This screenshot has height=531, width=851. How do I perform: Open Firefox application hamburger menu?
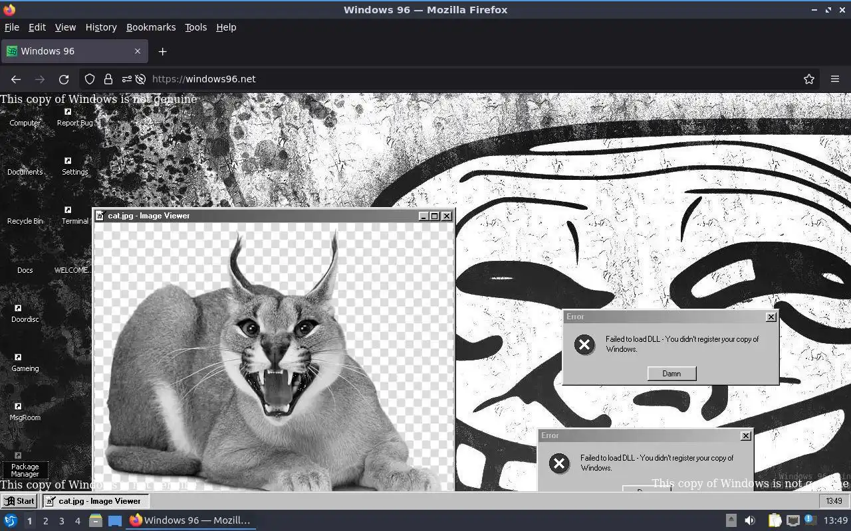[x=835, y=79]
